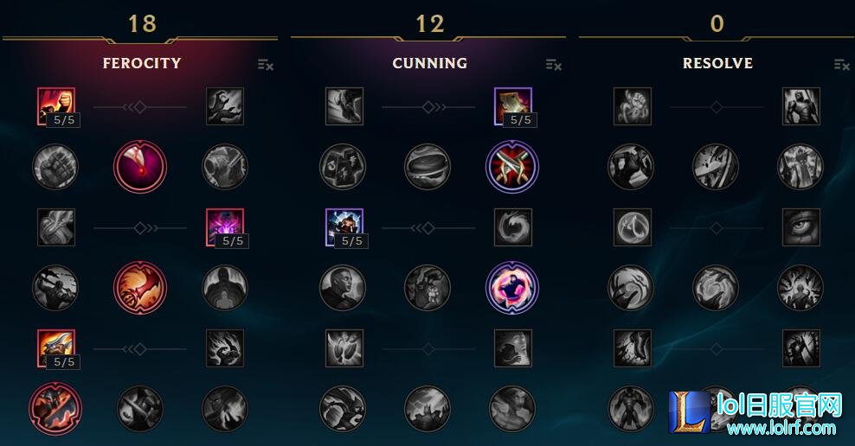Select the Savagery mastery showing 5/5 in Cunning

coord(512,106)
